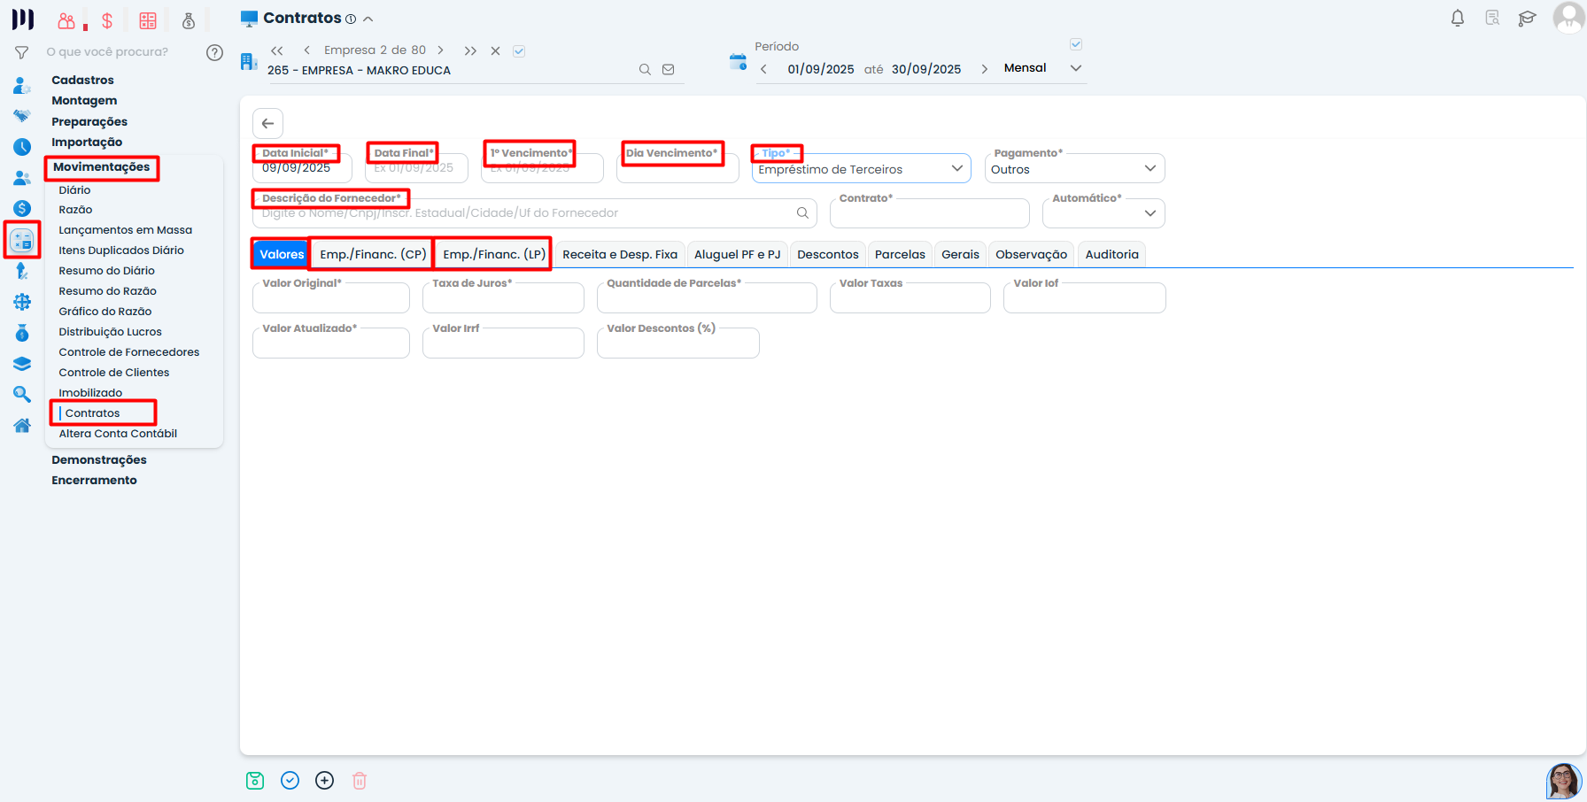Expand the Mensal period dropdown
This screenshot has height=802, width=1587.
tap(1076, 68)
